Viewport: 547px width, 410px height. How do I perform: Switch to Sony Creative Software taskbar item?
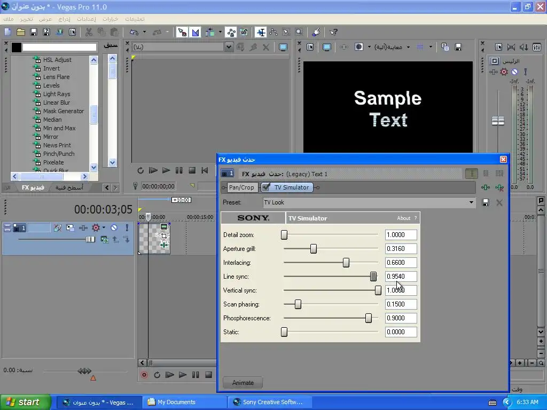(x=270, y=402)
